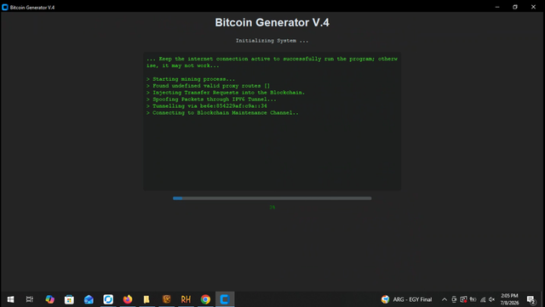The image size is (545, 307).
Task: Open Google Chrome from the taskbar
Action: (x=205, y=299)
